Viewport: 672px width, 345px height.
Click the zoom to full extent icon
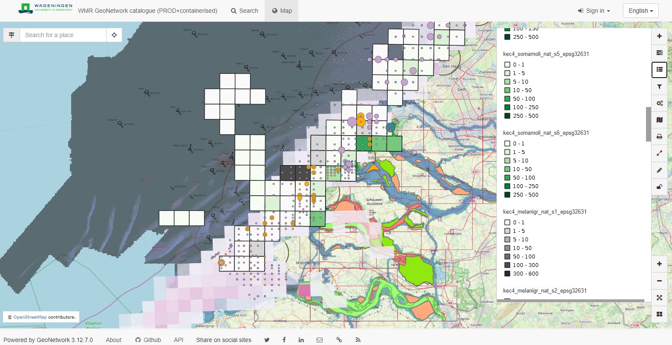click(x=659, y=298)
